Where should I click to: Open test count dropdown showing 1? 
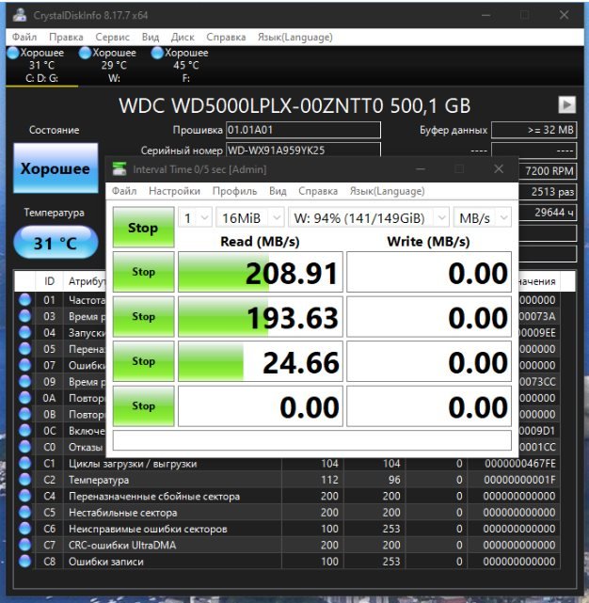(195, 218)
